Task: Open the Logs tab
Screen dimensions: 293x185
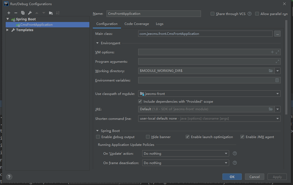Action: (x=159, y=24)
